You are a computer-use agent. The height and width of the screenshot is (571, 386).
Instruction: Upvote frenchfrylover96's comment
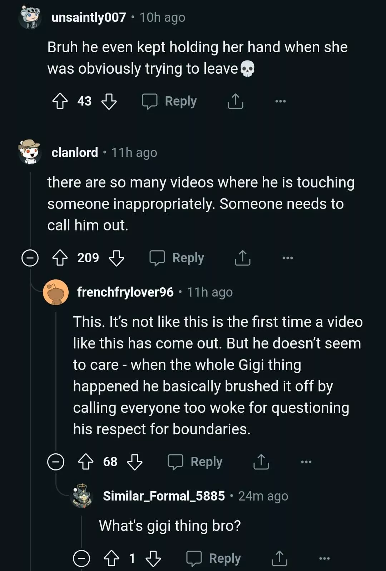point(86,462)
